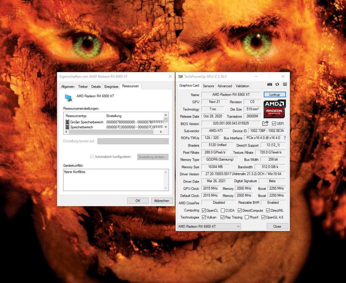Click the memory chip icon for Speicherbereich

pyautogui.click(x=67, y=127)
